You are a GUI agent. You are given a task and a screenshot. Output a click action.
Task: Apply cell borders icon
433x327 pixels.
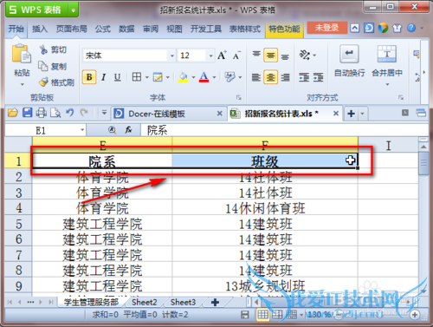[137, 77]
